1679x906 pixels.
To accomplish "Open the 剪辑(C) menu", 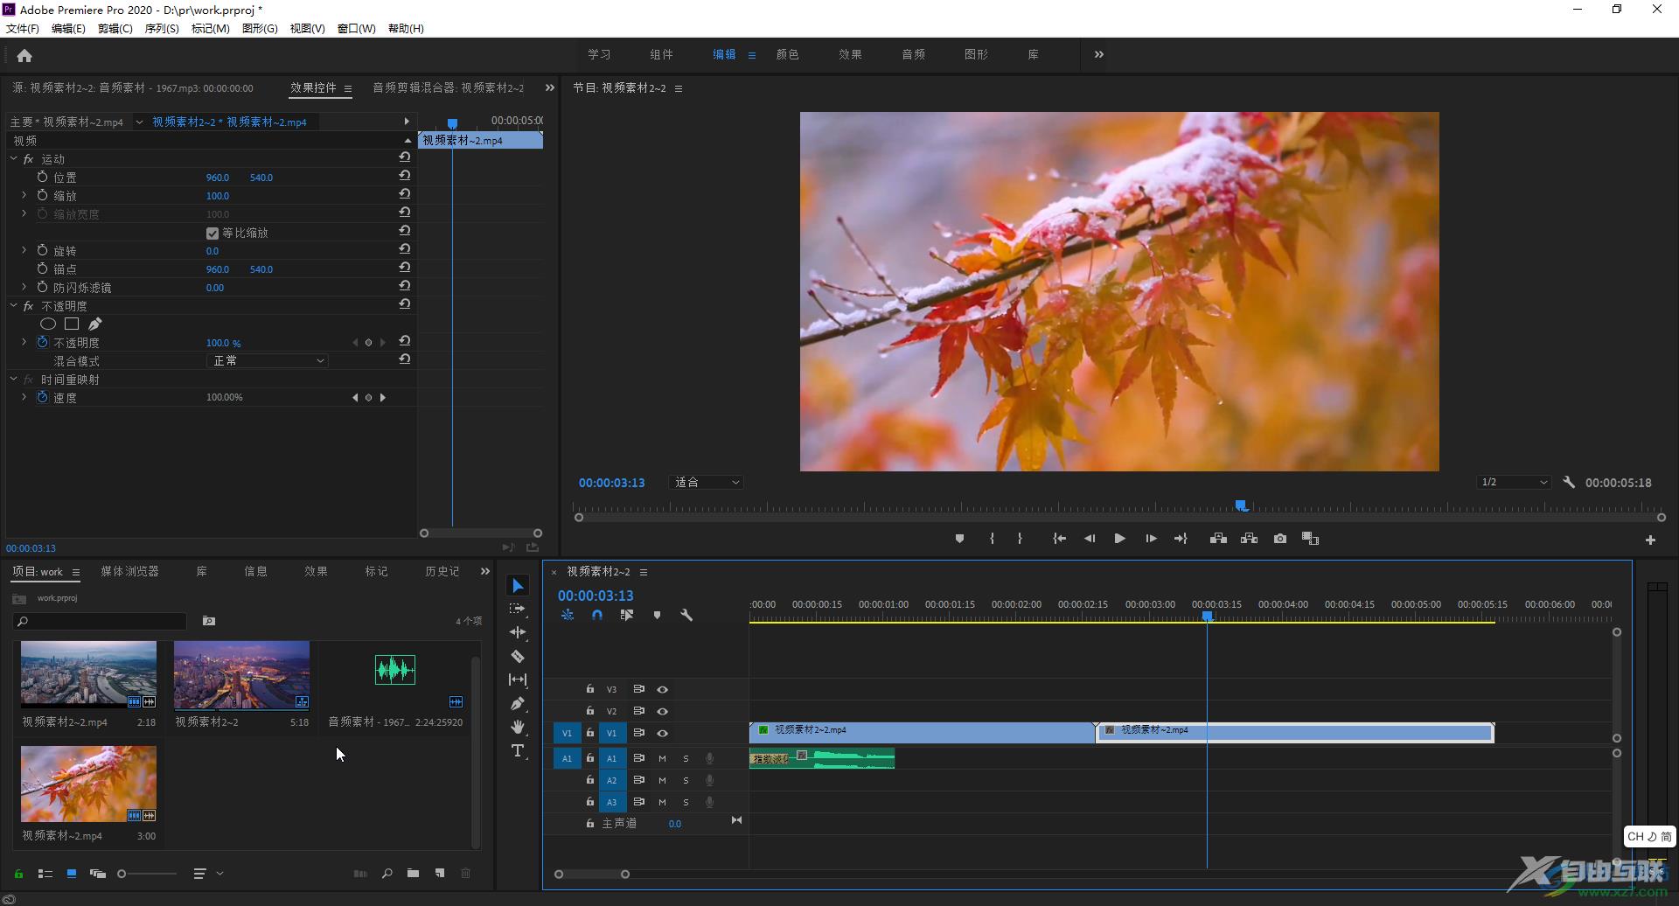I will [x=115, y=28].
